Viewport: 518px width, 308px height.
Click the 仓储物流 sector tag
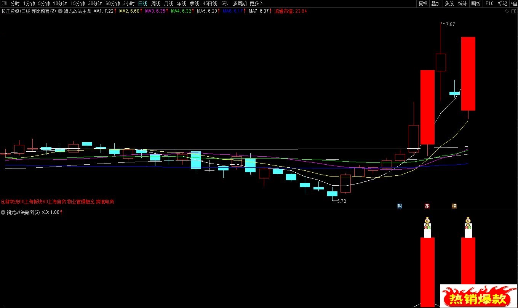[x=10, y=202]
